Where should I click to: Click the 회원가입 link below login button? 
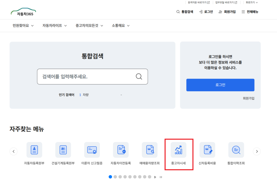pos(248,98)
